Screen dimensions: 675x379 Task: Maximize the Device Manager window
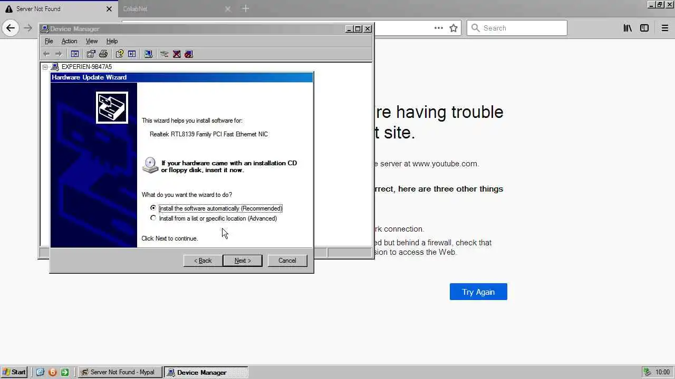(358, 29)
